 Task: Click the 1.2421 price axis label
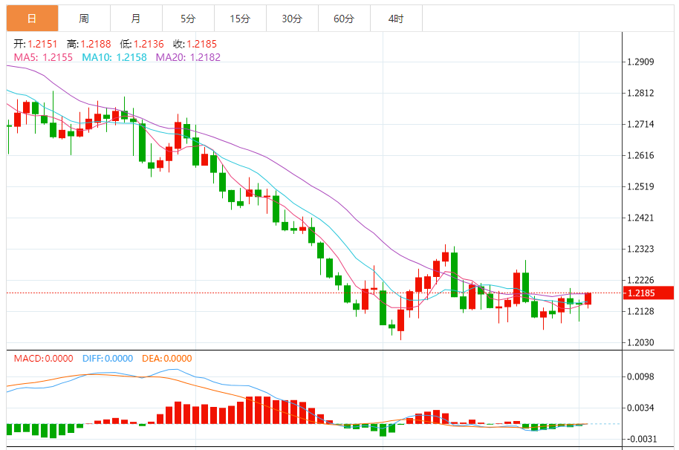[x=640, y=218]
